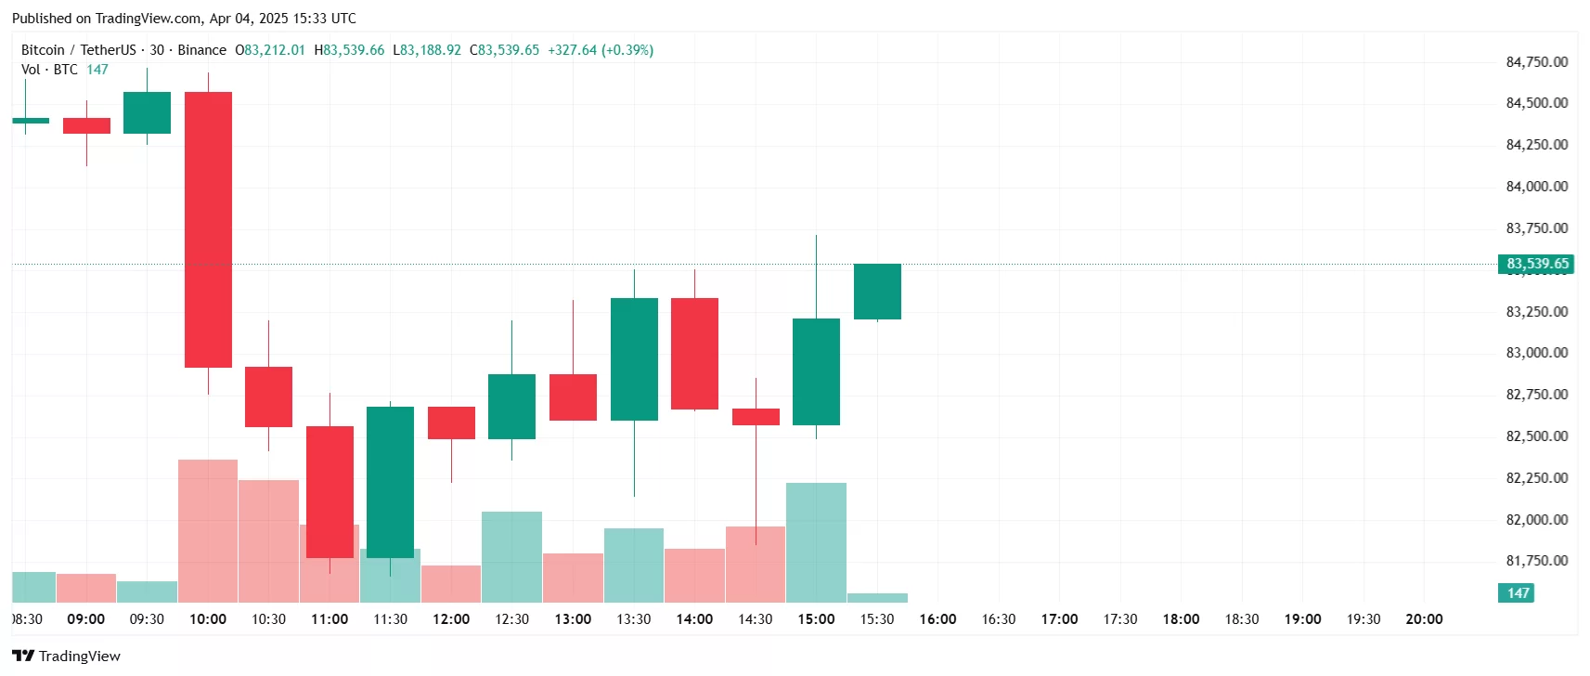Click the 20:00 time axis label
The image size is (1590, 676).
point(1424,619)
